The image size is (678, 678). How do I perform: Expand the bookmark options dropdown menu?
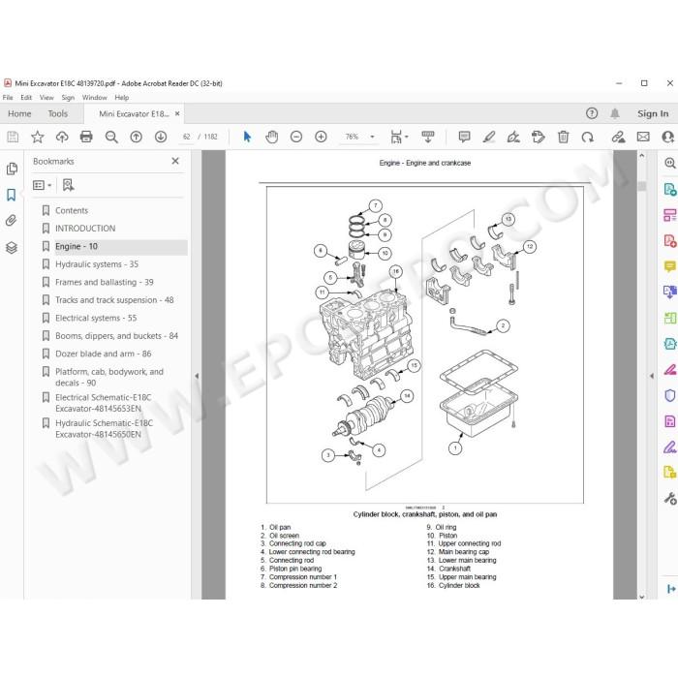coord(43,185)
